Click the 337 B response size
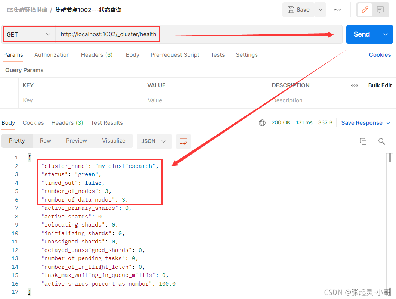The height and width of the screenshot is (299, 396). (x=325, y=123)
